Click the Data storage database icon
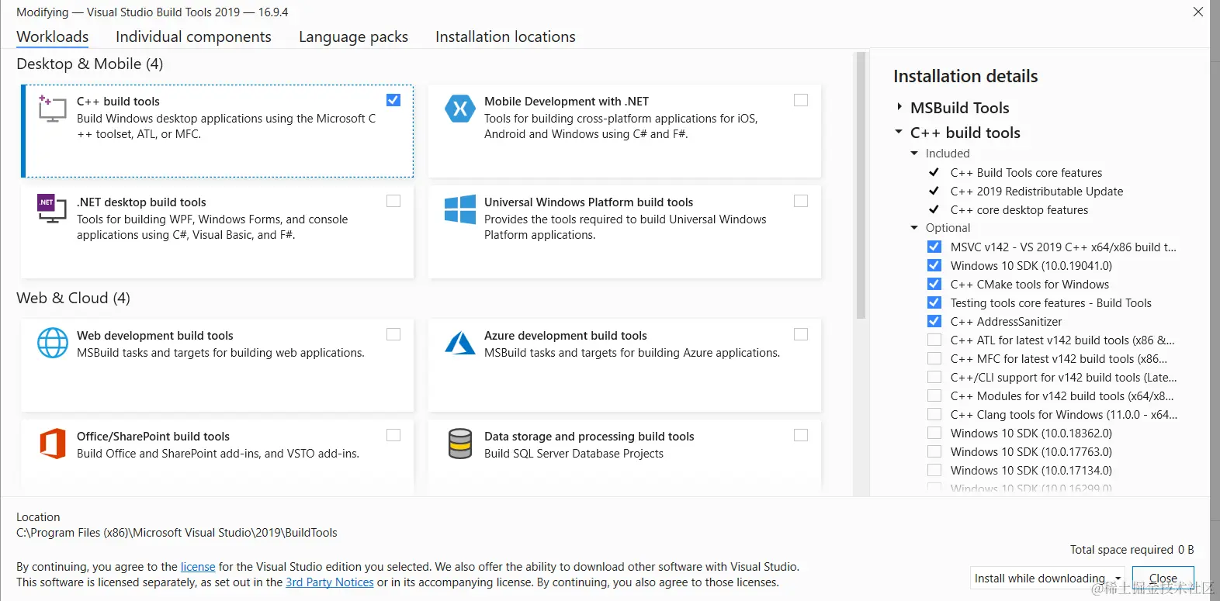Screen dimensions: 1220x601 click(459, 444)
